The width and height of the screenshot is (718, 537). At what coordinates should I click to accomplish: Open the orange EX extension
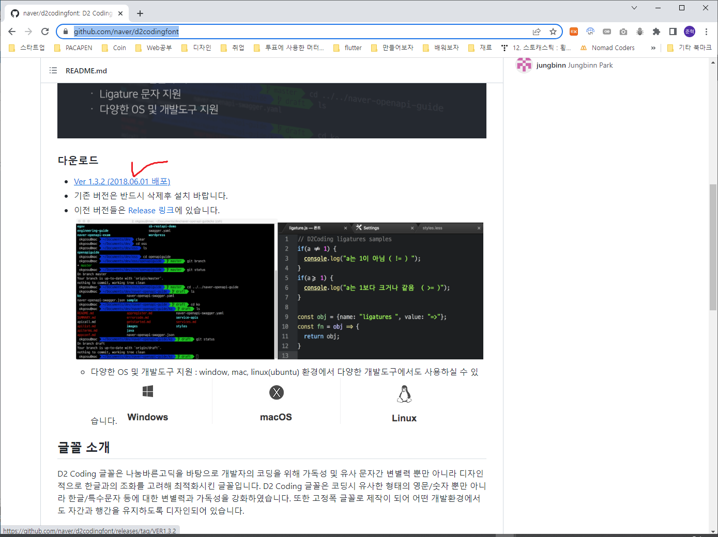[x=574, y=31]
